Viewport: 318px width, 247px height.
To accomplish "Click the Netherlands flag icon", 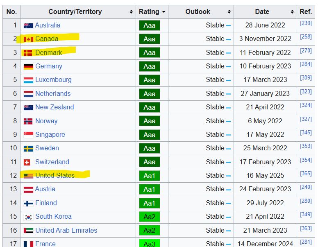I will pyautogui.click(x=28, y=94).
